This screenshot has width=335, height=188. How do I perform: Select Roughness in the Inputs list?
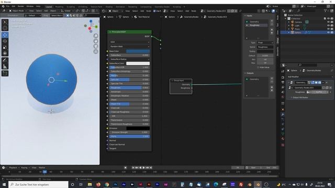pyautogui.click(x=256, y=25)
